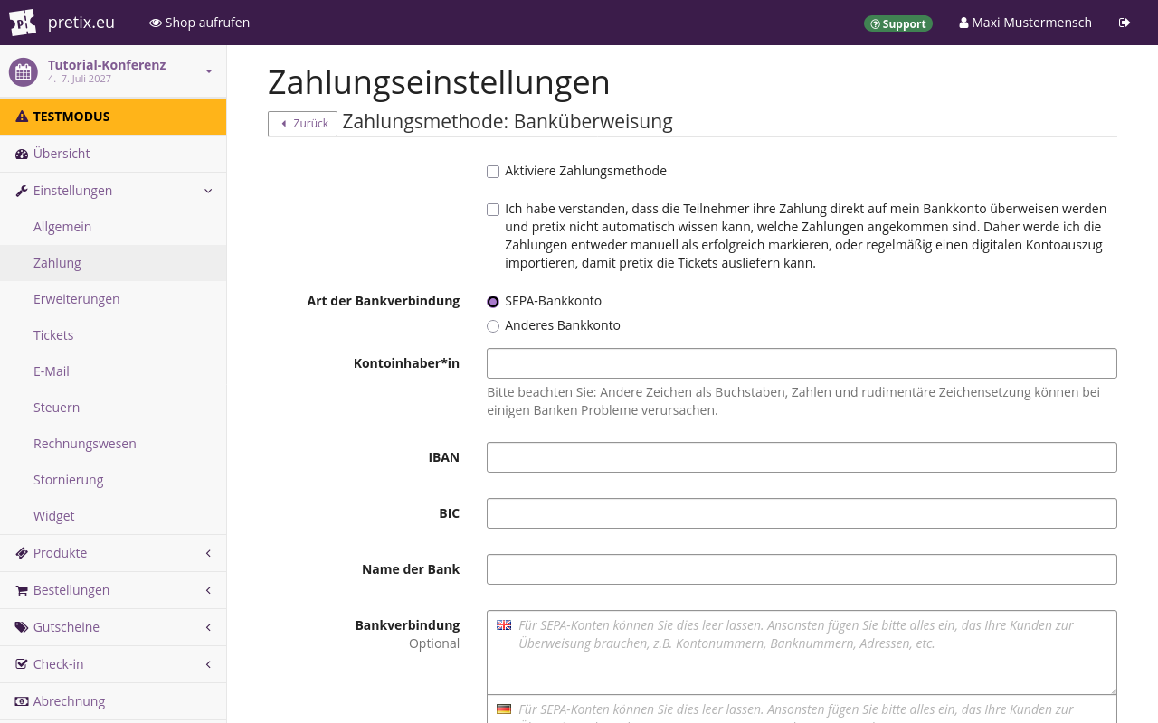Open Maxi Mustermensch user profile
This screenshot has width=1158, height=723.
click(1025, 23)
